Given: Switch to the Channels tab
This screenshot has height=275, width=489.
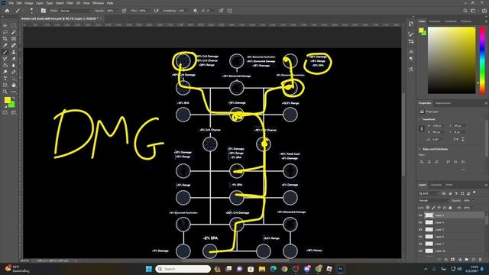Looking at the screenshot, I should [436, 185].
